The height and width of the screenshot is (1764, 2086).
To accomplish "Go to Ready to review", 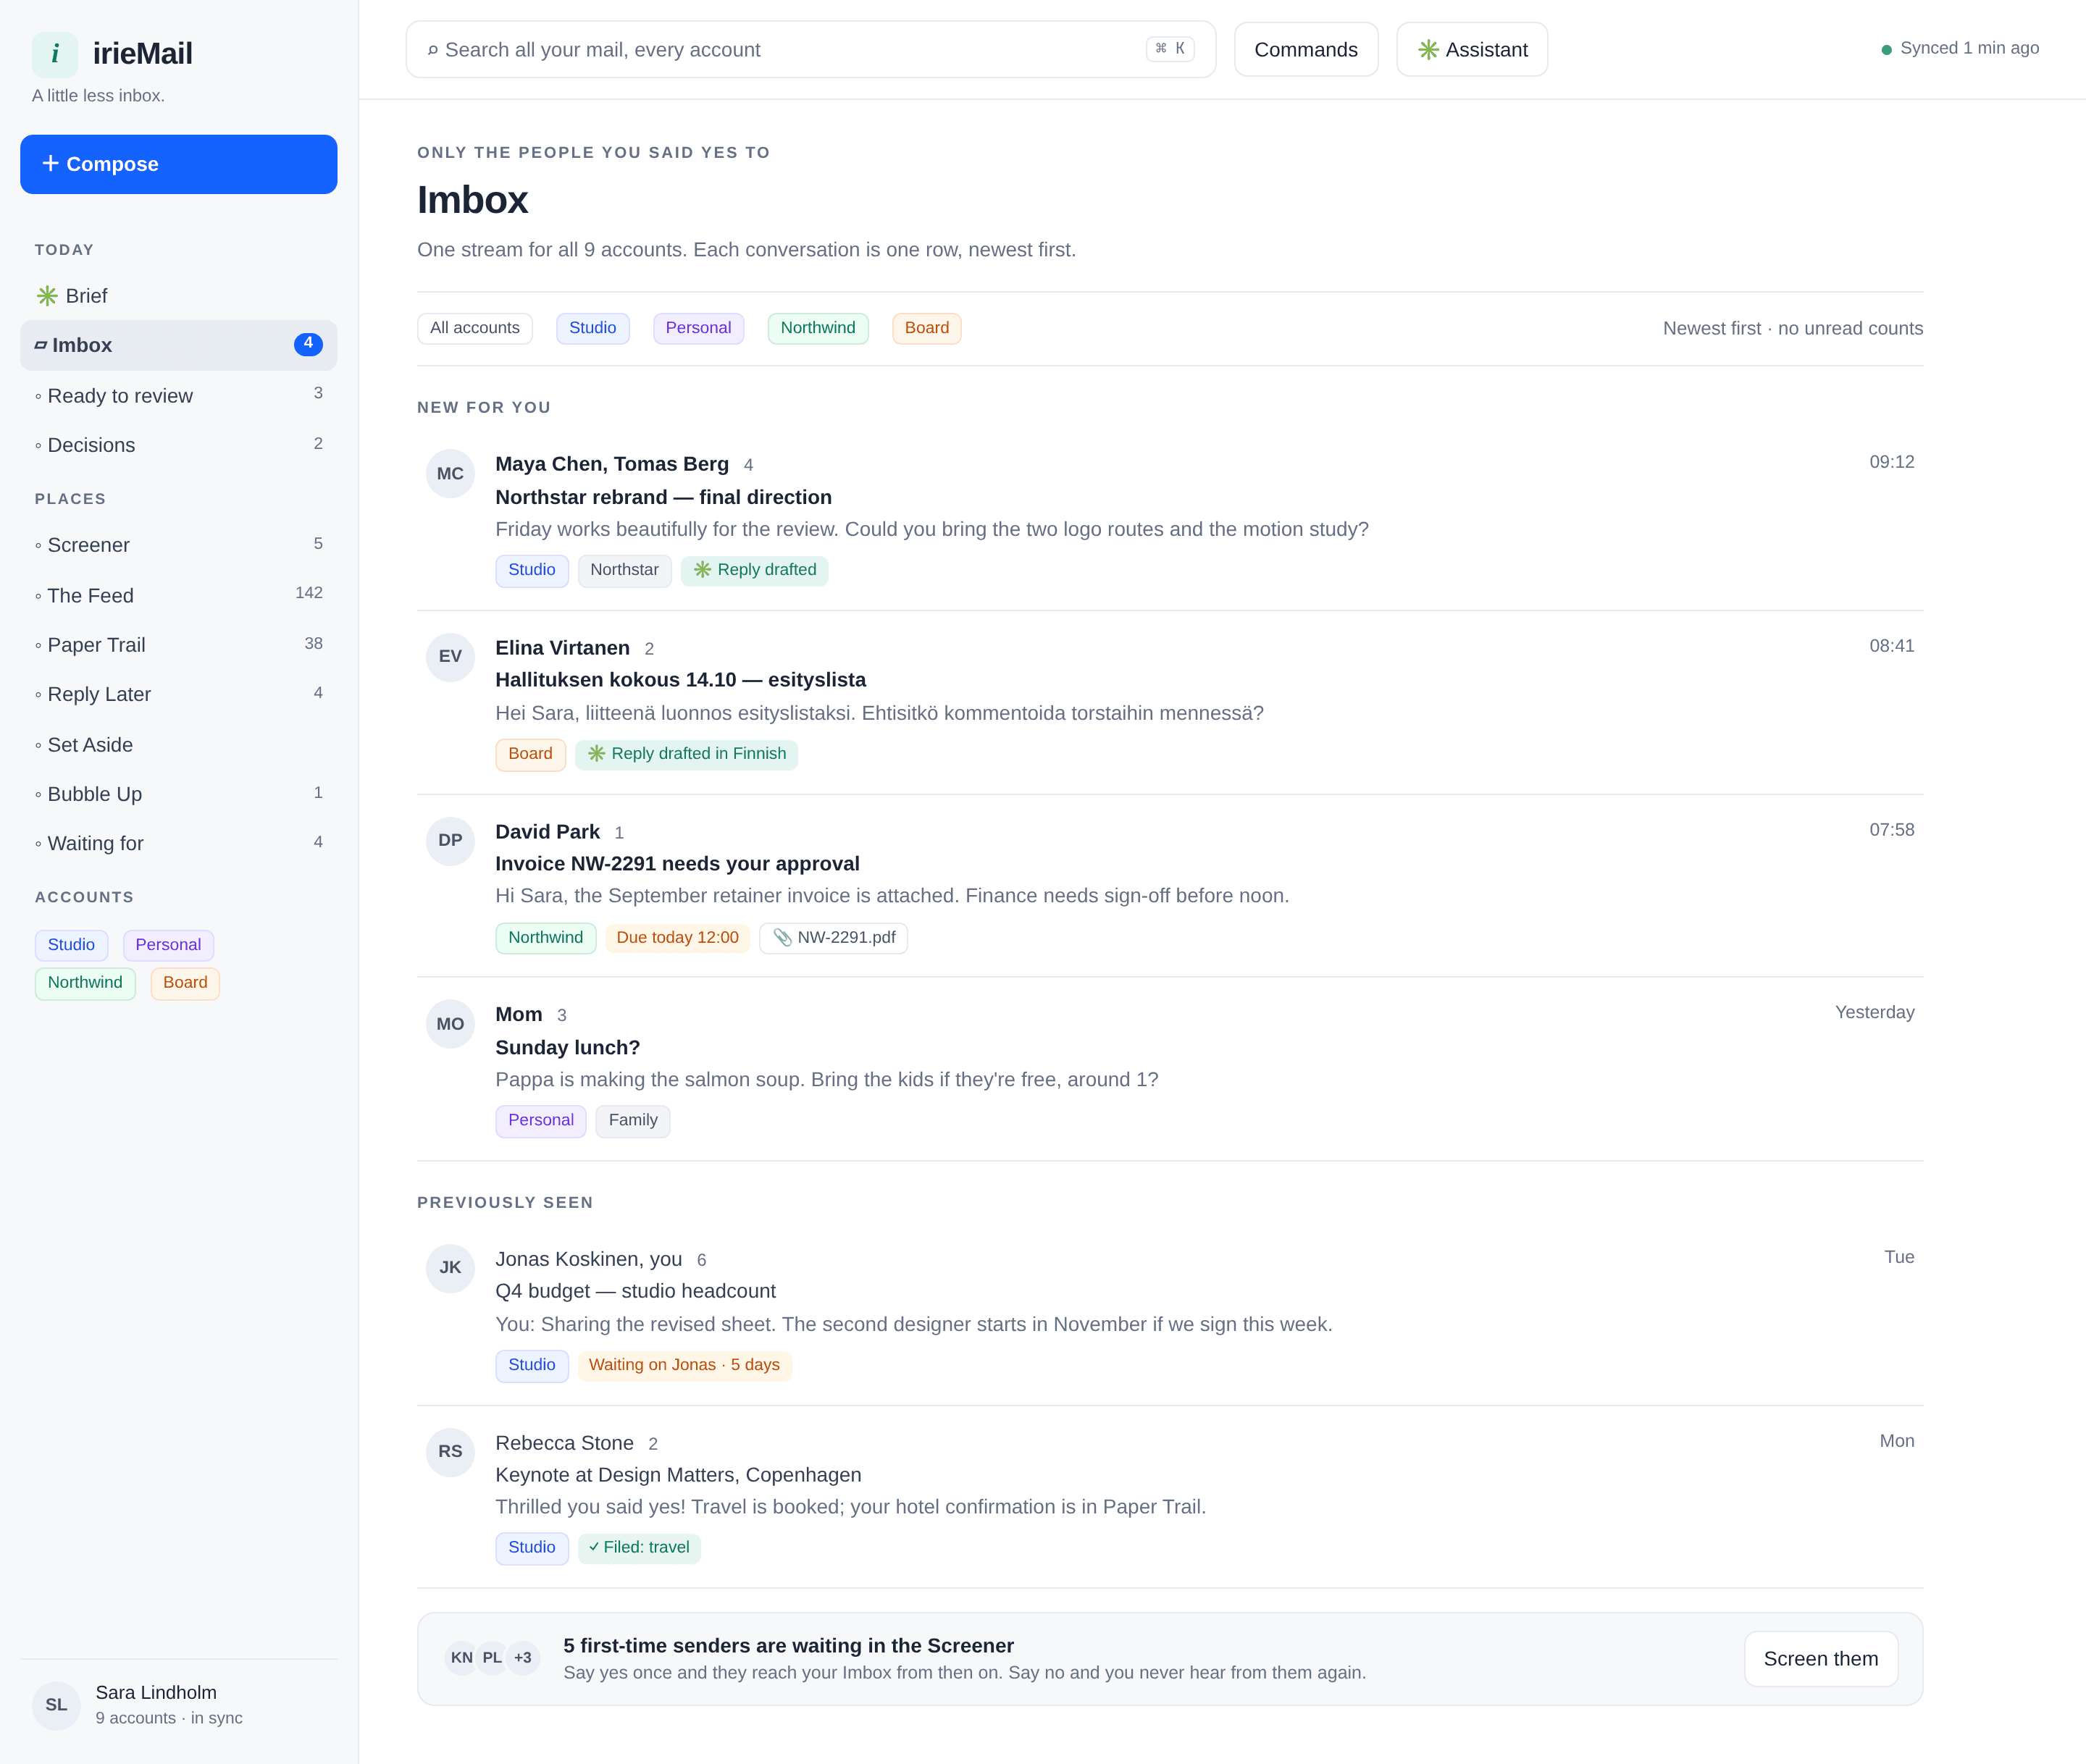I will (x=179, y=396).
